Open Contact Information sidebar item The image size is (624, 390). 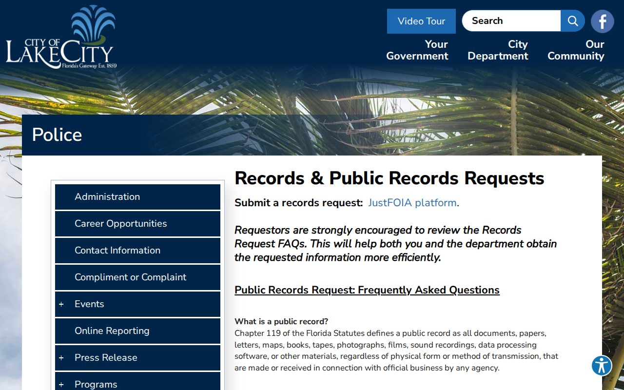pos(137,251)
